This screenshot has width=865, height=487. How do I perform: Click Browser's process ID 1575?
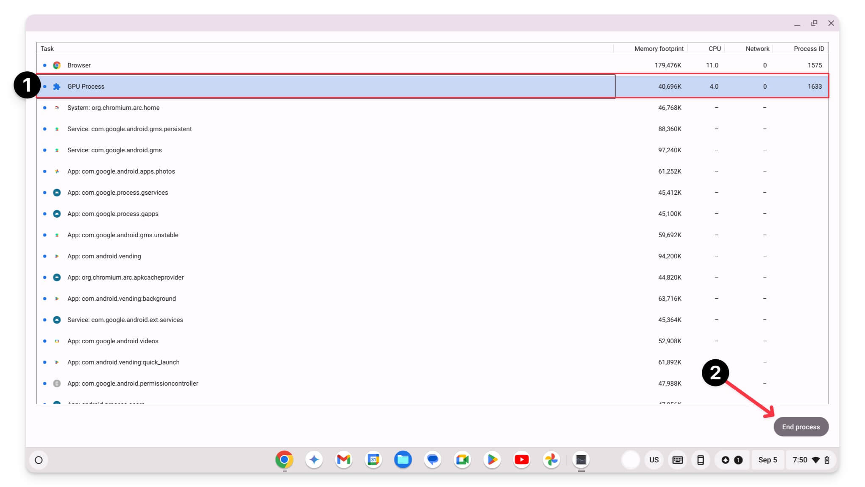(x=815, y=65)
